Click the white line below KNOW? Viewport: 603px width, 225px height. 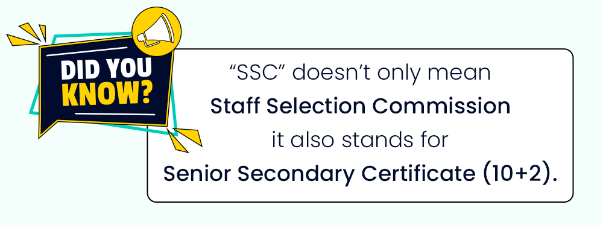tap(115, 114)
